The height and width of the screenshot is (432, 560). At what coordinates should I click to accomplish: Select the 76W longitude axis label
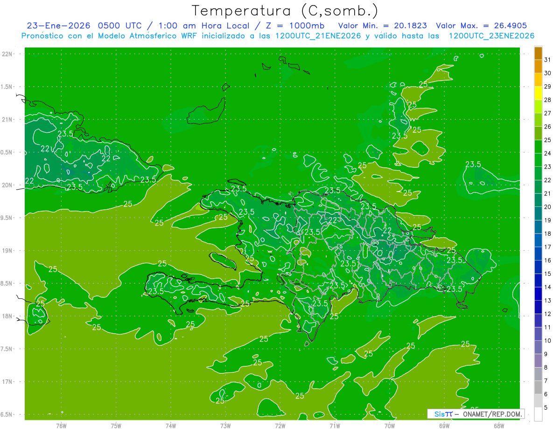tap(61, 425)
